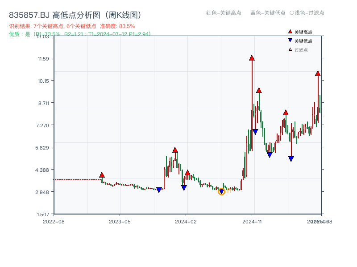Click the blue low marker just below the 5.829 level after 2024-11
Screen dimensions: 357x267
270,155
